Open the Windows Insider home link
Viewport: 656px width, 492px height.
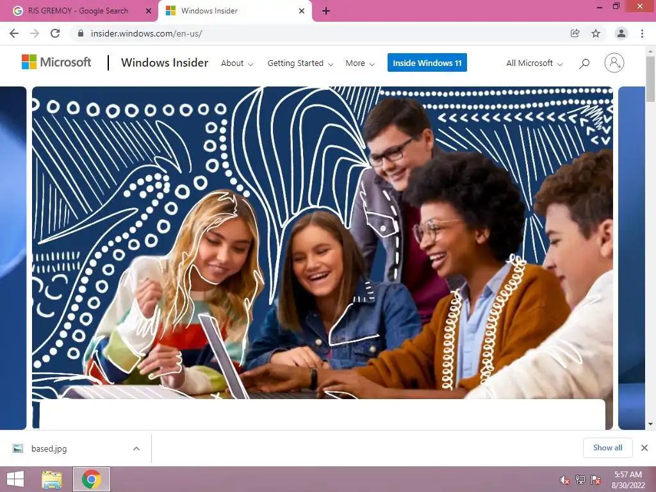tap(165, 63)
